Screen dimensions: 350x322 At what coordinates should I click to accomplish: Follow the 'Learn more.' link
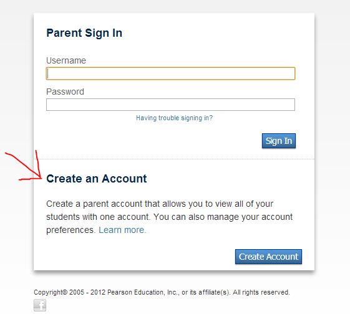point(122,230)
